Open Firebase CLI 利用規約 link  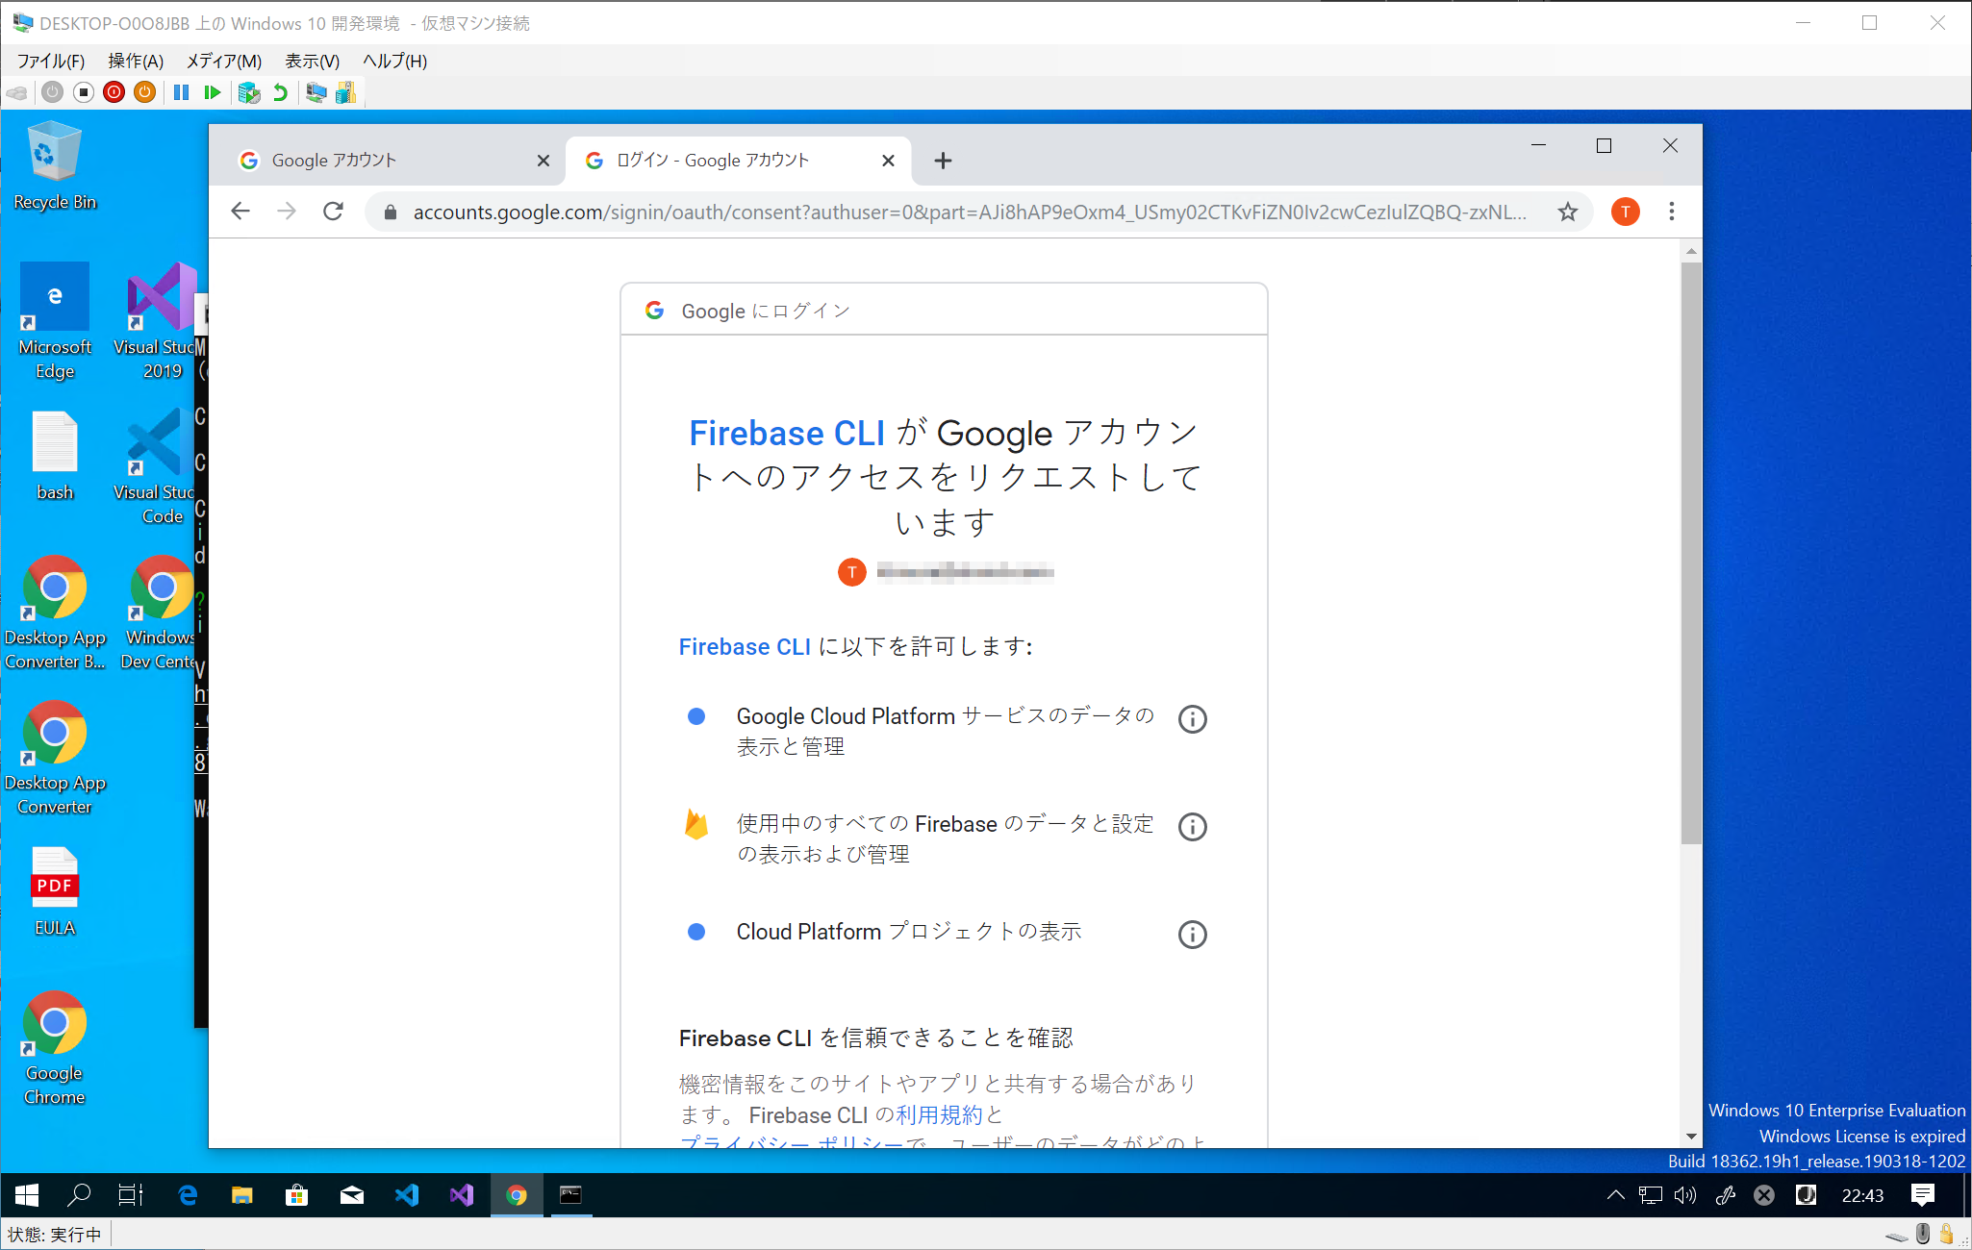(x=939, y=1115)
